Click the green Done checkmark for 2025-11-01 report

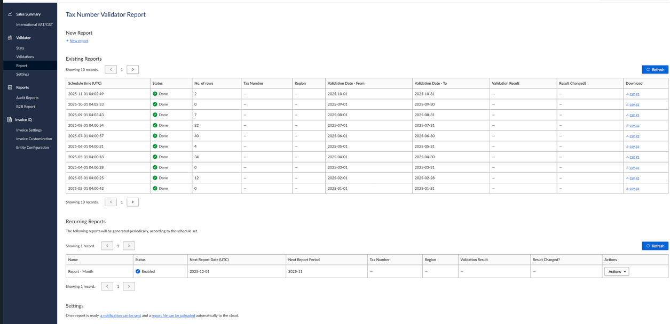(155, 94)
